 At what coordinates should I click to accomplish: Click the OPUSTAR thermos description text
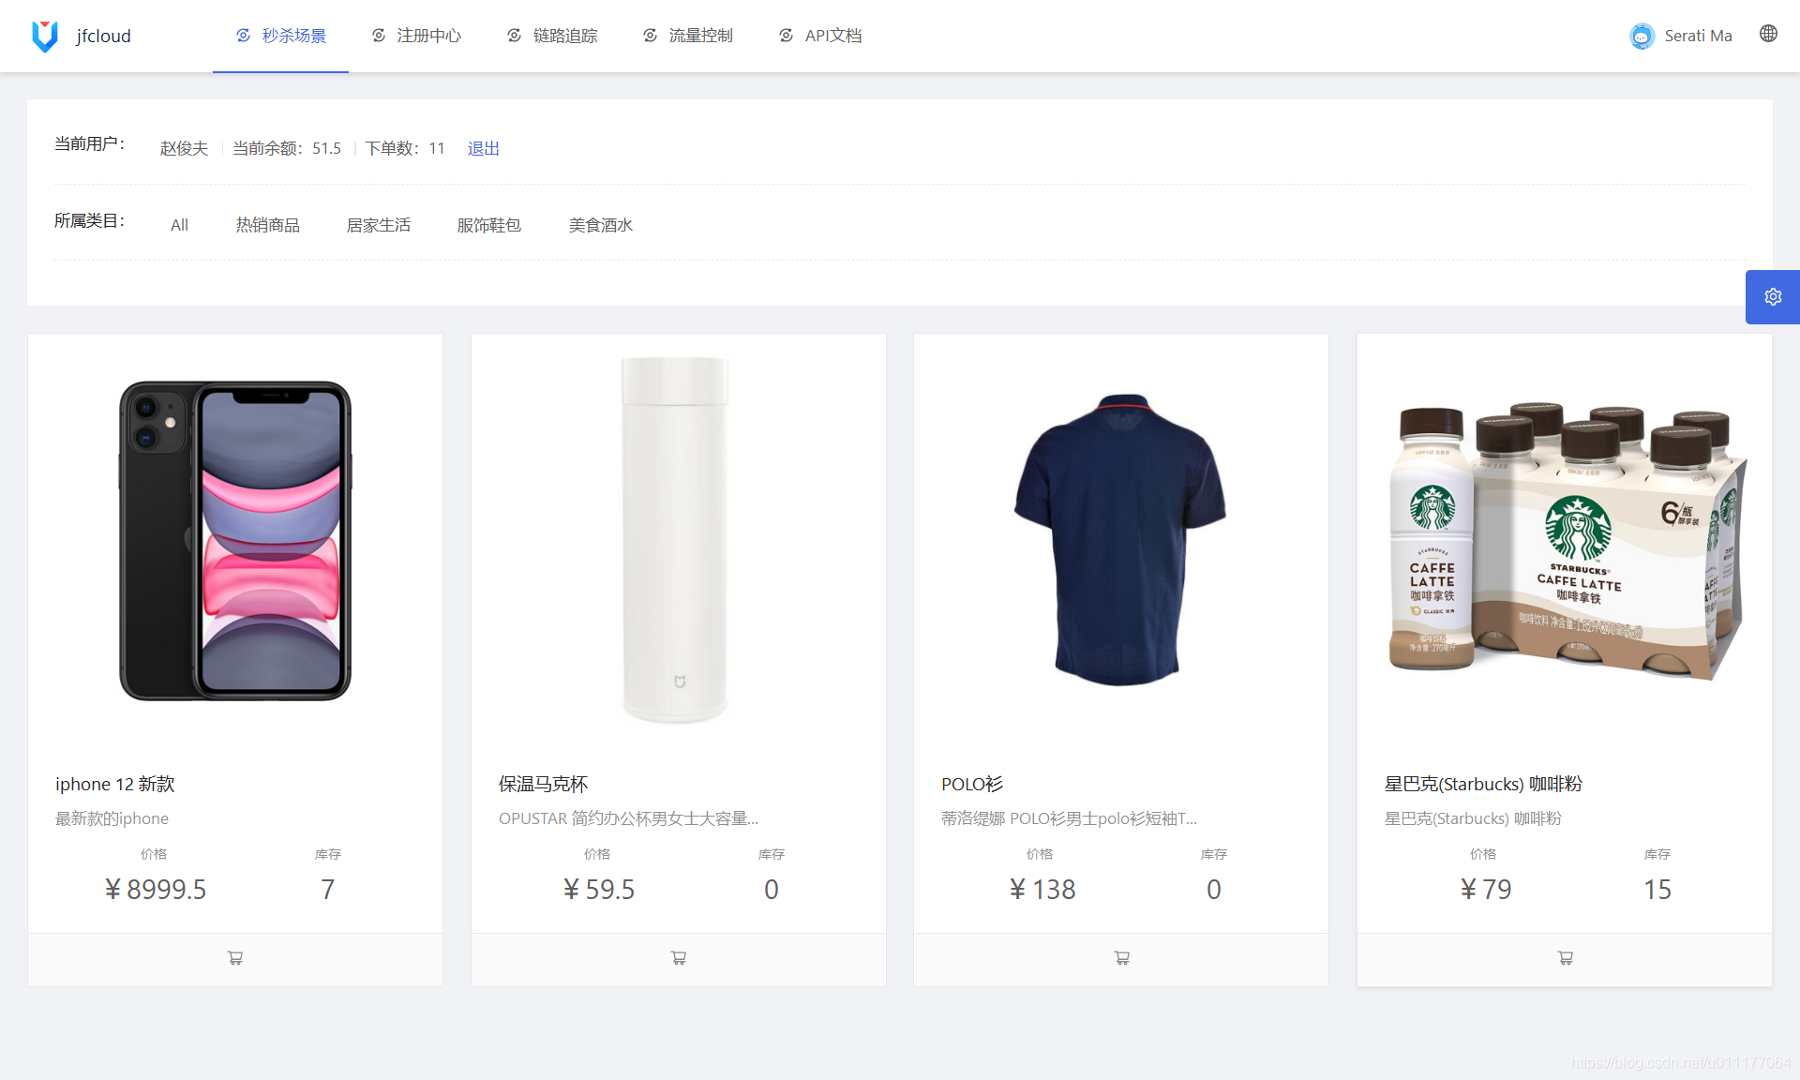pos(628,818)
